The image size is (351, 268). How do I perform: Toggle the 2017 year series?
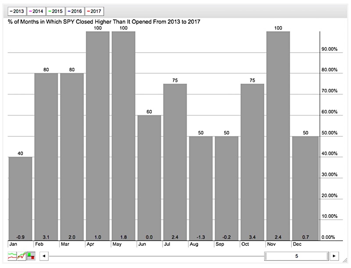click(x=94, y=11)
